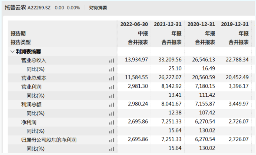The width and height of the screenshot is (256, 155).
Task: Show chart for 归属母公司股东的净利润 row
Action: [112, 140]
